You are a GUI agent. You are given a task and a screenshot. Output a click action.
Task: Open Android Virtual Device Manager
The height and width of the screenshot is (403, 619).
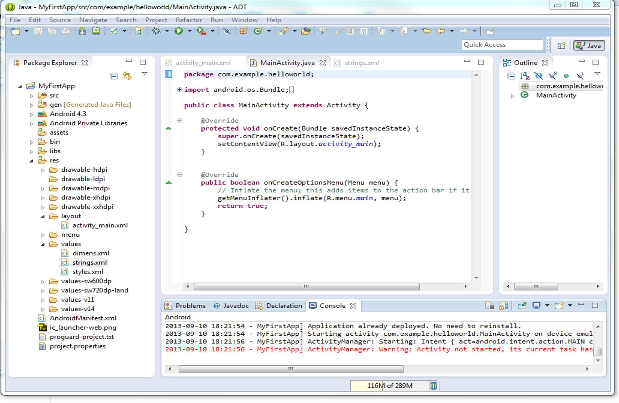[x=96, y=31]
